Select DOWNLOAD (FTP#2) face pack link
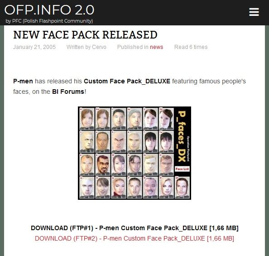Screen dimensions: 269x256 click(134, 238)
